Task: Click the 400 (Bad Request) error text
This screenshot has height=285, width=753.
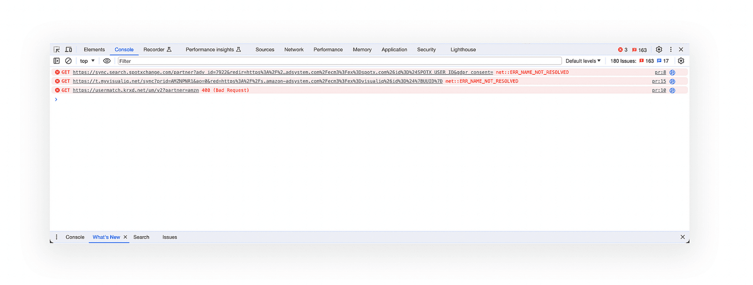Action: [x=225, y=90]
